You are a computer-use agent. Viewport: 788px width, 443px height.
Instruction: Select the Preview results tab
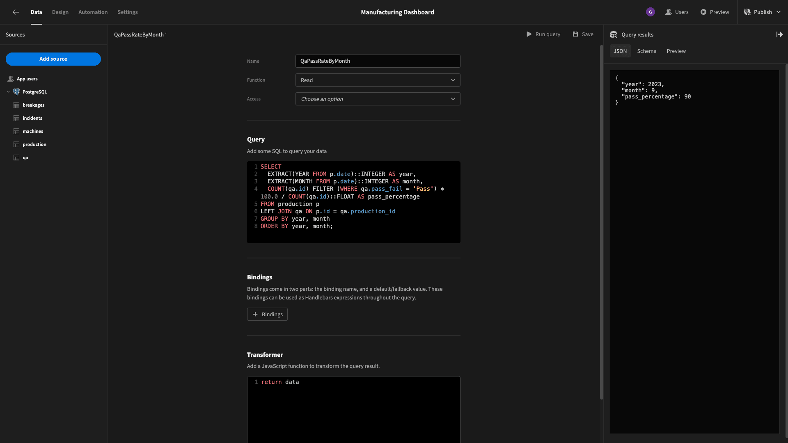676,51
